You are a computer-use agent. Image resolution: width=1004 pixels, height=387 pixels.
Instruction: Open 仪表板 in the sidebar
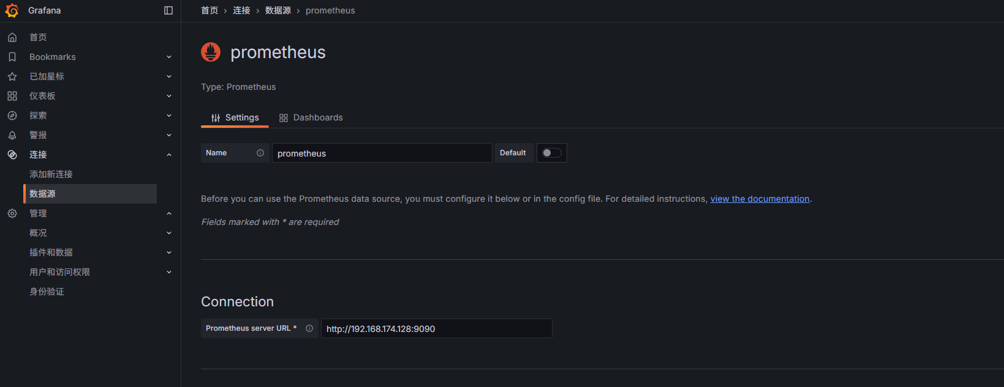[42, 96]
